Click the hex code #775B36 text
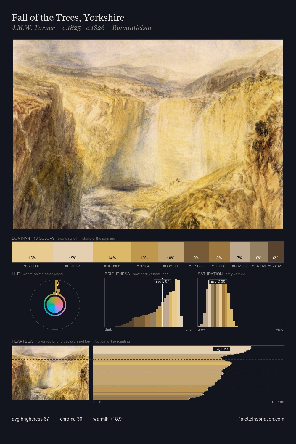Viewport: 296px width, 444px height. [x=196, y=266]
